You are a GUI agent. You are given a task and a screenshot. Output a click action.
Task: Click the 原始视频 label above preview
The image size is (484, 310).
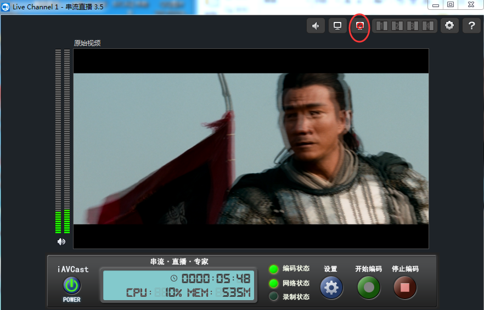click(87, 43)
